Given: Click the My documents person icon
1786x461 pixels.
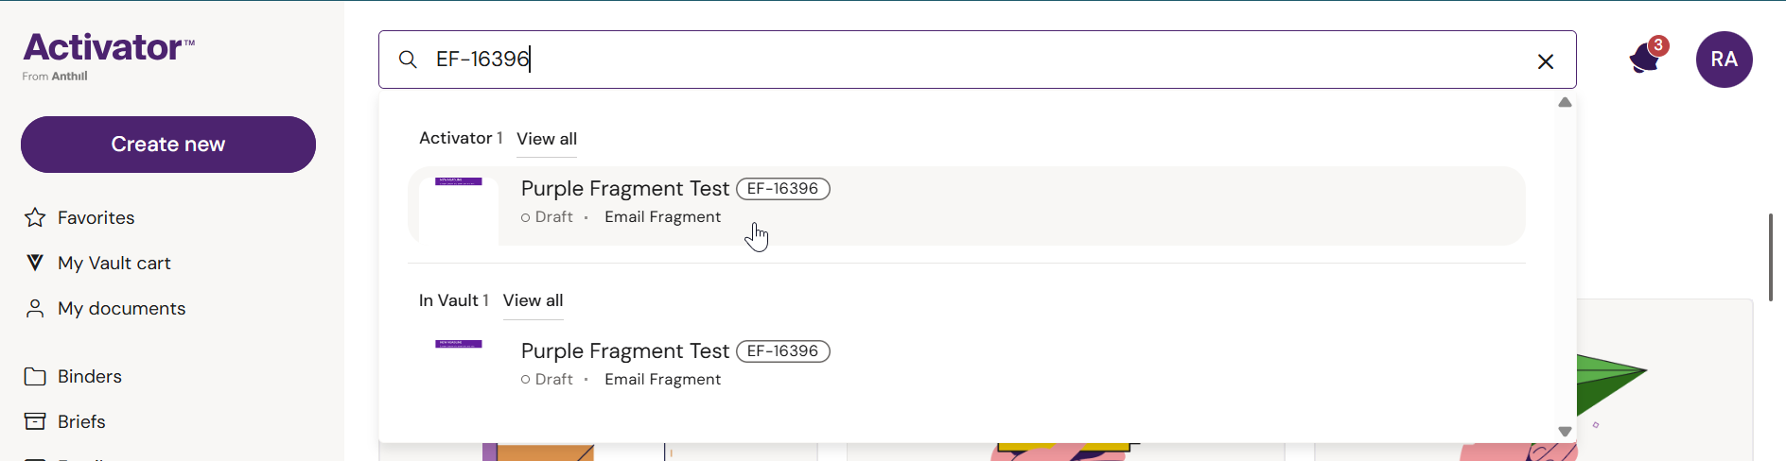Looking at the screenshot, I should pyautogui.click(x=35, y=309).
